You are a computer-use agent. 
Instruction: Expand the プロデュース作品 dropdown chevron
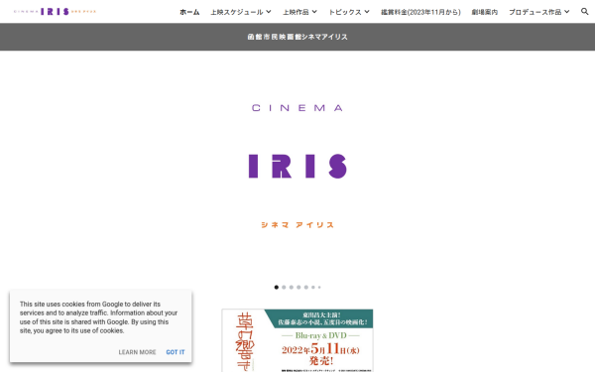click(566, 12)
